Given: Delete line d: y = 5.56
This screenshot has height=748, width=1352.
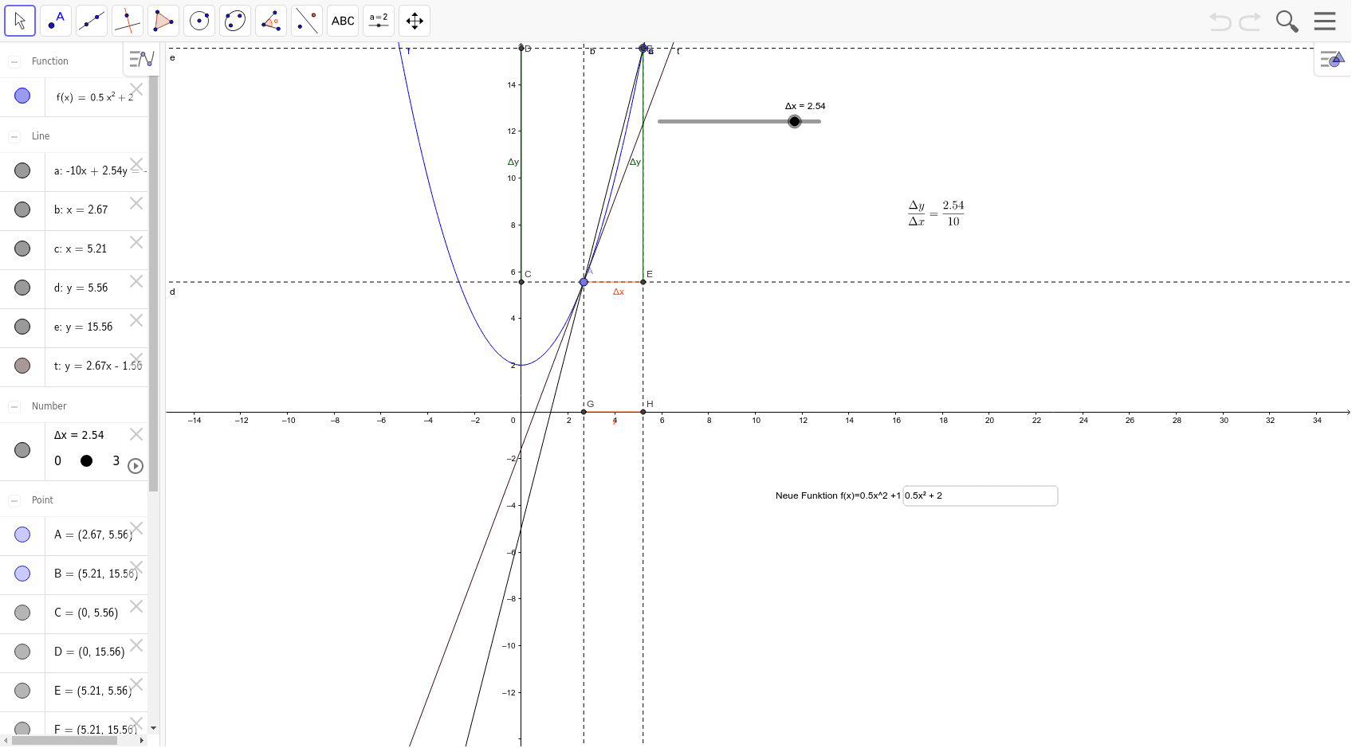Looking at the screenshot, I should [x=136, y=281].
